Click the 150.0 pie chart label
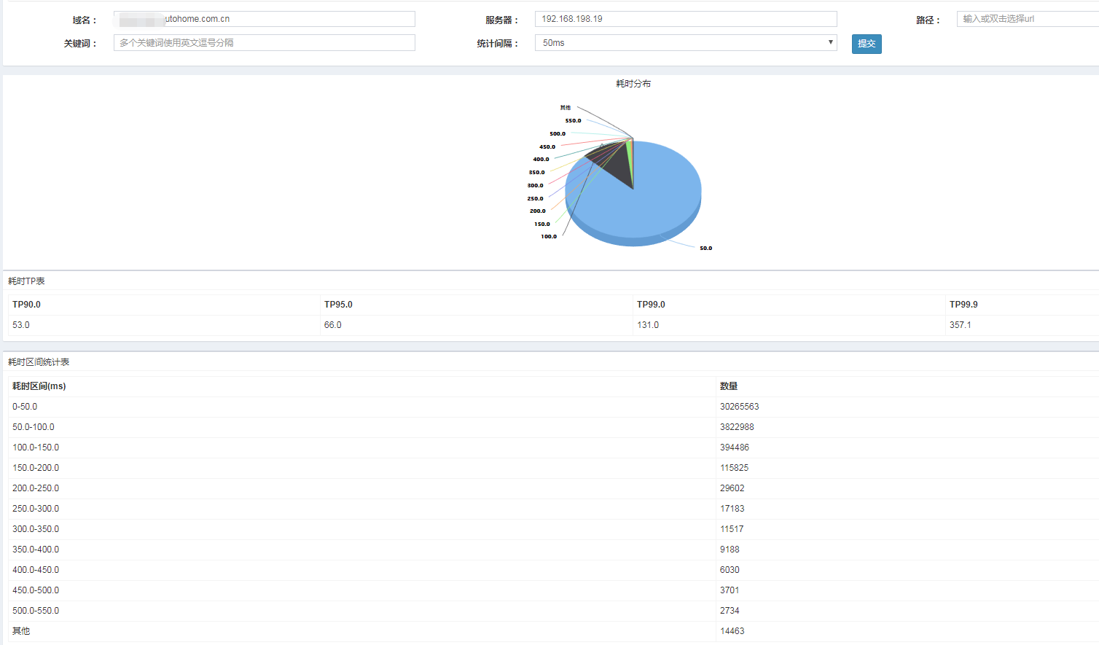The height and width of the screenshot is (645, 1099). (542, 224)
